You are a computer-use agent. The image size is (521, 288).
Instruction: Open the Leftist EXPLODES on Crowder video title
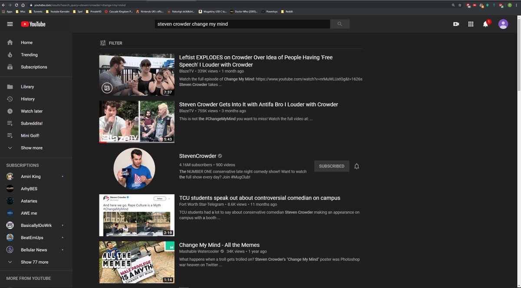256,61
